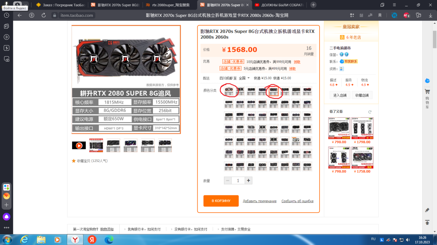The height and width of the screenshot is (245, 437).
Task: Open the ¥1758.00 recommended product thumbnail
Action: (x=362, y=158)
